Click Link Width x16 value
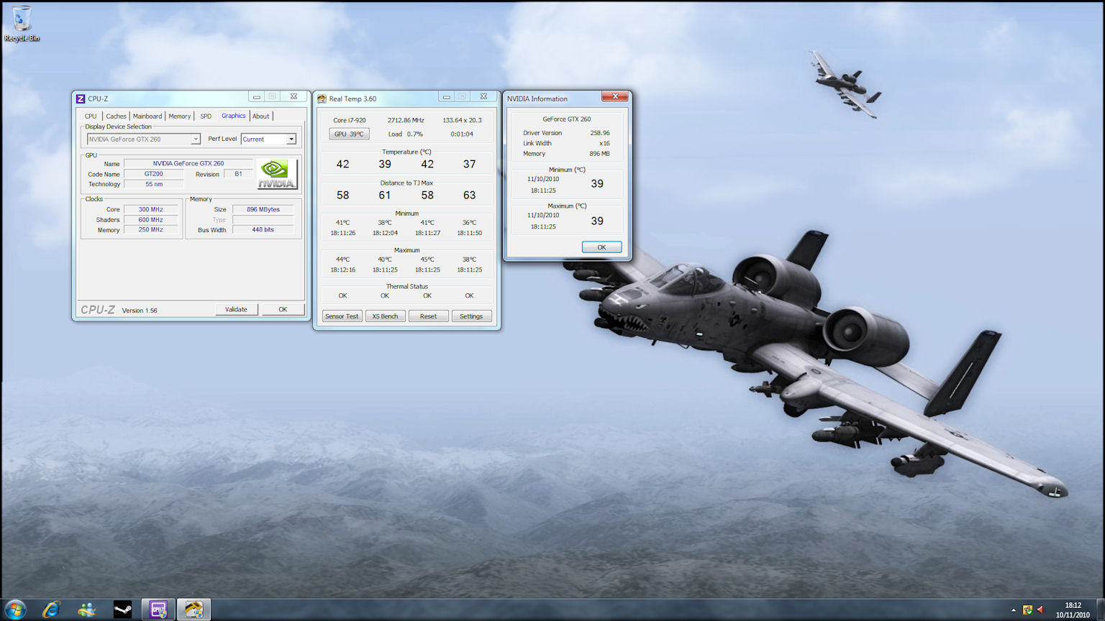Image resolution: width=1105 pixels, height=621 pixels. (x=604, y=143)
